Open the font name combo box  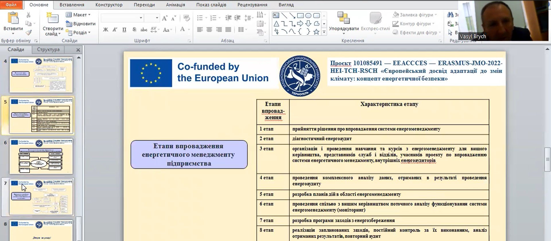pos(122,18)
